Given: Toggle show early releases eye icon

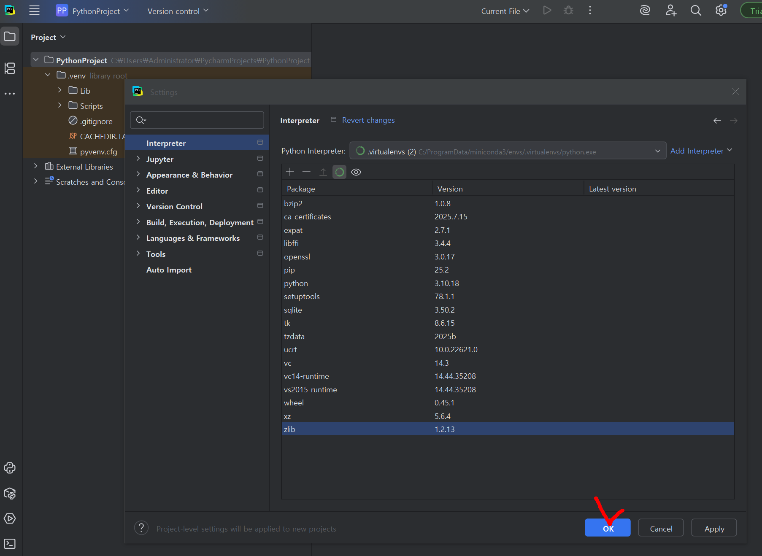Looking at the screenshot, I should (356, 172).
